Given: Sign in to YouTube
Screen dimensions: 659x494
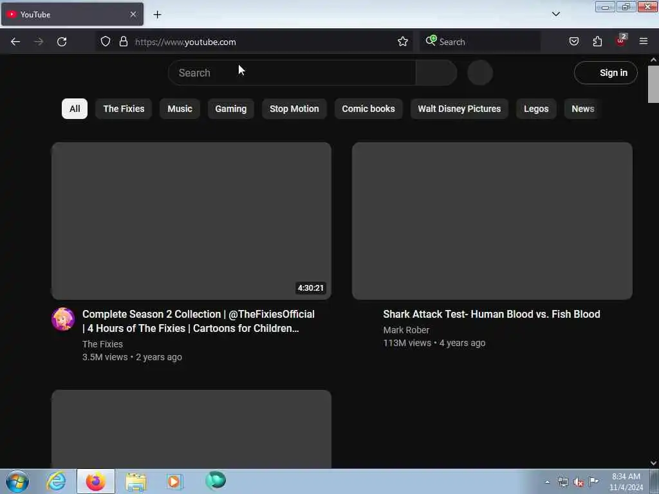Looking at the screenshot, I should coord(606,73).
